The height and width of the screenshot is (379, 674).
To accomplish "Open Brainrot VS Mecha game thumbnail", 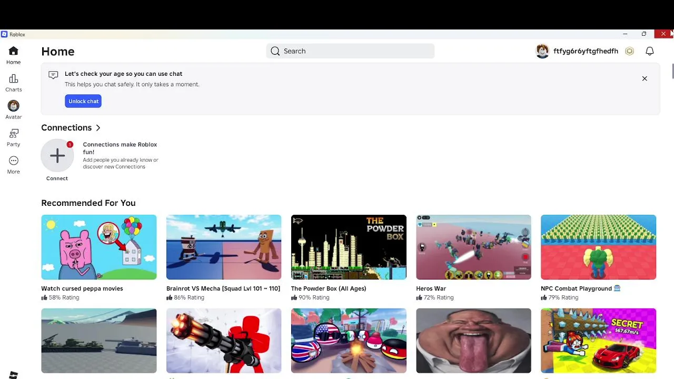I will coord(224,247).
